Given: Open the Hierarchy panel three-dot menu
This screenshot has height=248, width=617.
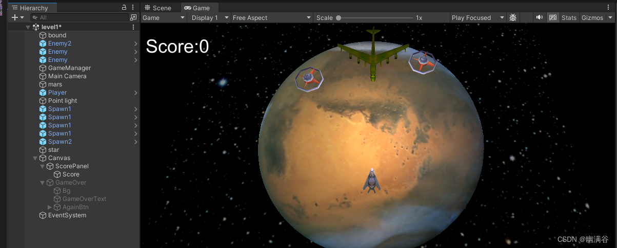Looking at the screenshot, I should [x=133, y=8].
